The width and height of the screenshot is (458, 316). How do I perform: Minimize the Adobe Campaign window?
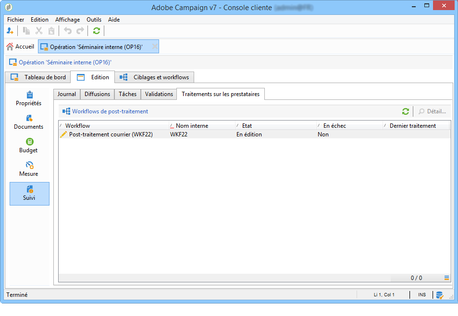tap(414, 6)
